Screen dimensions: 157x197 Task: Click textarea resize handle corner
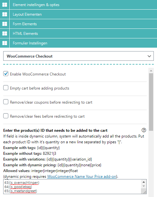pyautogui.click(x=145, y=192)
